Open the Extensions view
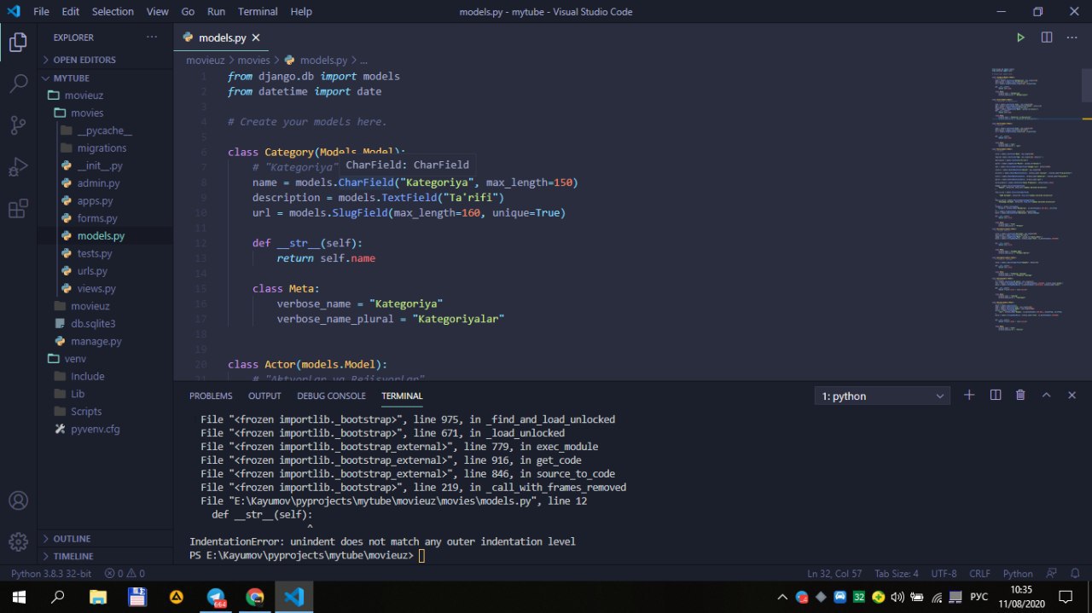Screen dimensions: 1092x613 (18, 209)
